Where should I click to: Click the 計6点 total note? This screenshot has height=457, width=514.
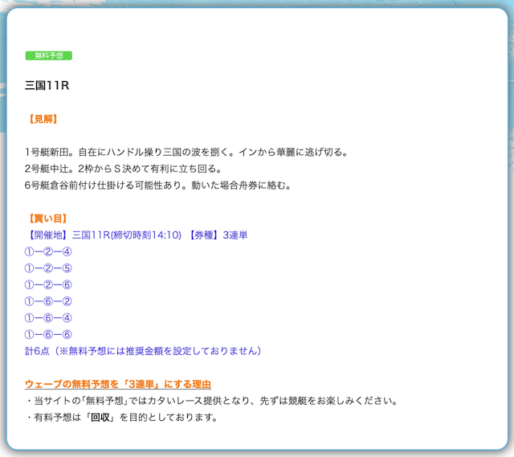click(x=143, y=351)
